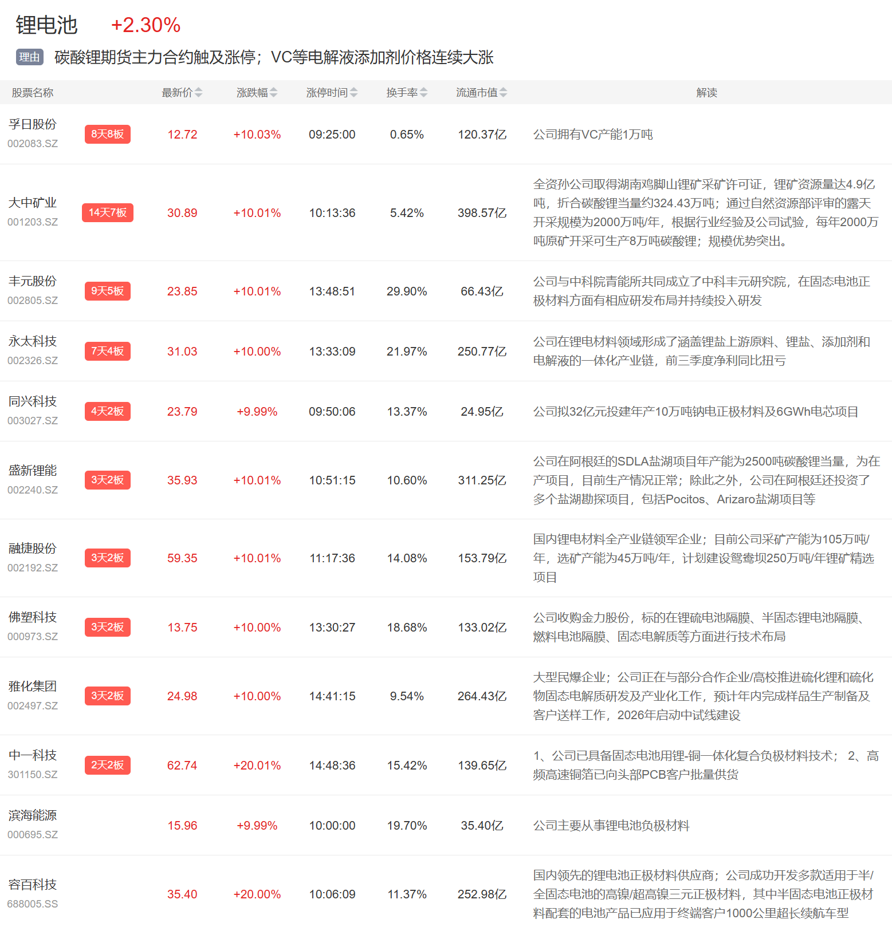Select the 2天2板 badge for 中一科技
Image resolution: width=892 pixels, height=931 pixels.
pyautogui.click(x=107, y=765)
